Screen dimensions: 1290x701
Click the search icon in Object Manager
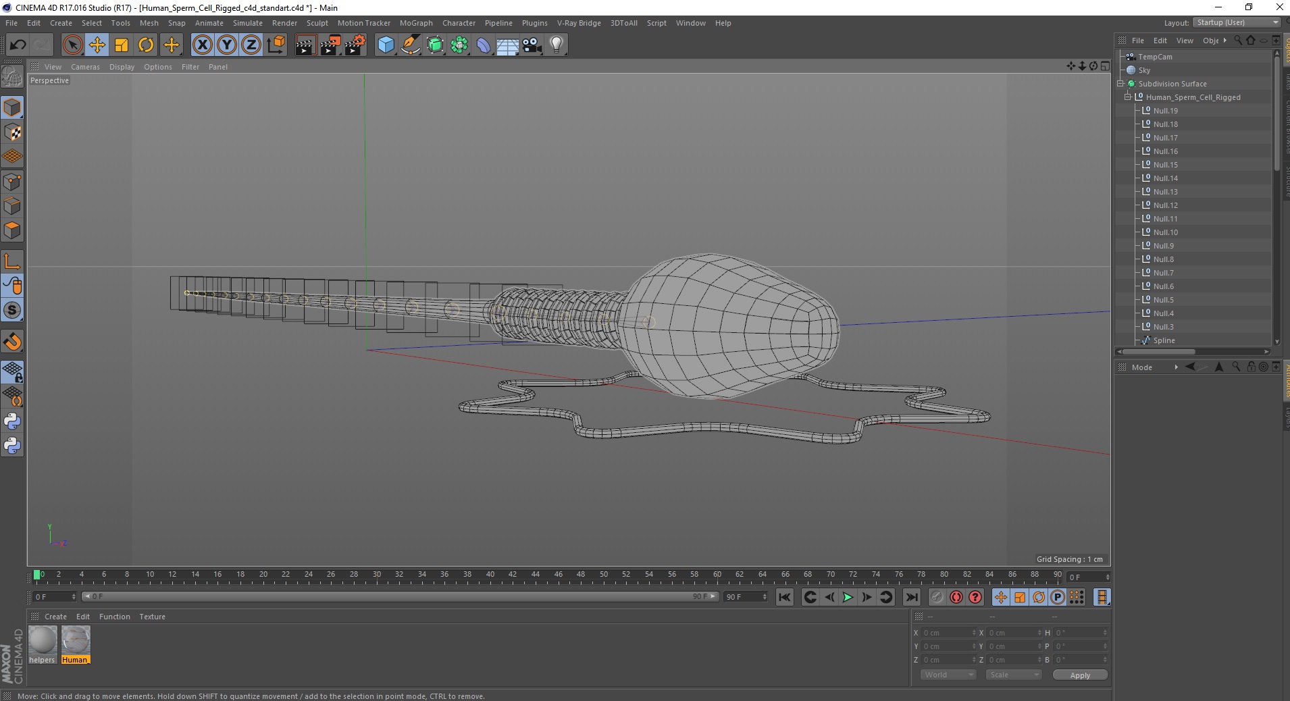pos(1238,41)
